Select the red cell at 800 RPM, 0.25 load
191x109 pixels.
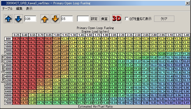[16, 39]
